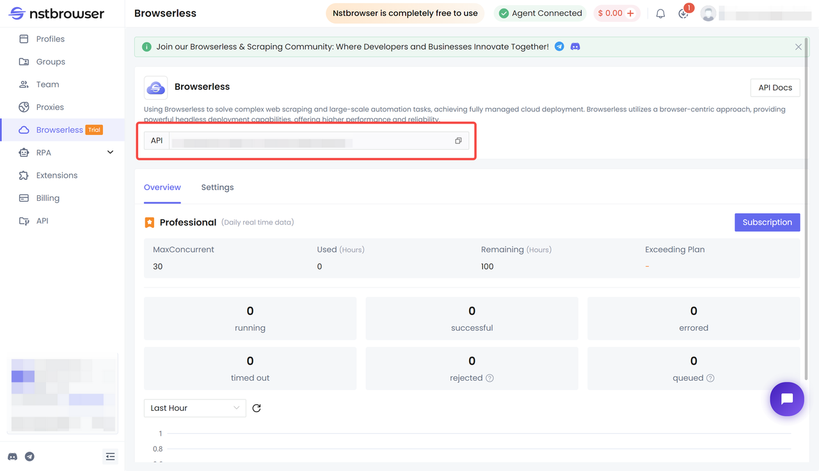819x471 pixels.
Task: Open Discord from sidebar footer
Action: point(12,456)
